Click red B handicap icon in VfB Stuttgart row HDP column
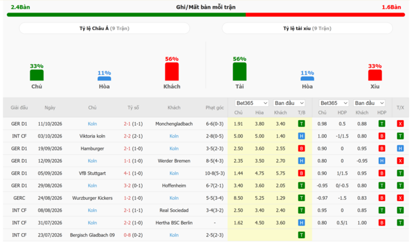Screen dimensions: 410x242 click(x=382, y=173)
